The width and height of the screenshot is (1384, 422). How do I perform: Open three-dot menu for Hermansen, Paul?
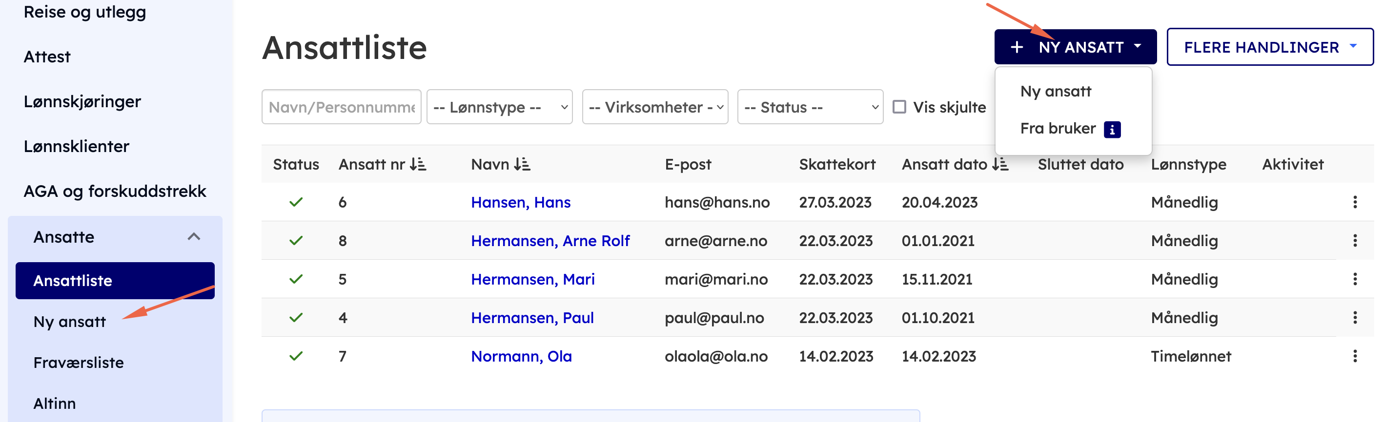[x=1354, y=317]
